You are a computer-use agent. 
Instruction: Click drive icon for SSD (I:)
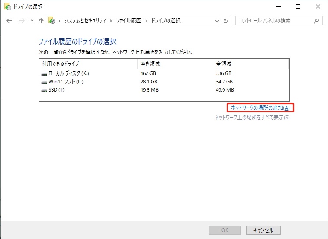44,90
